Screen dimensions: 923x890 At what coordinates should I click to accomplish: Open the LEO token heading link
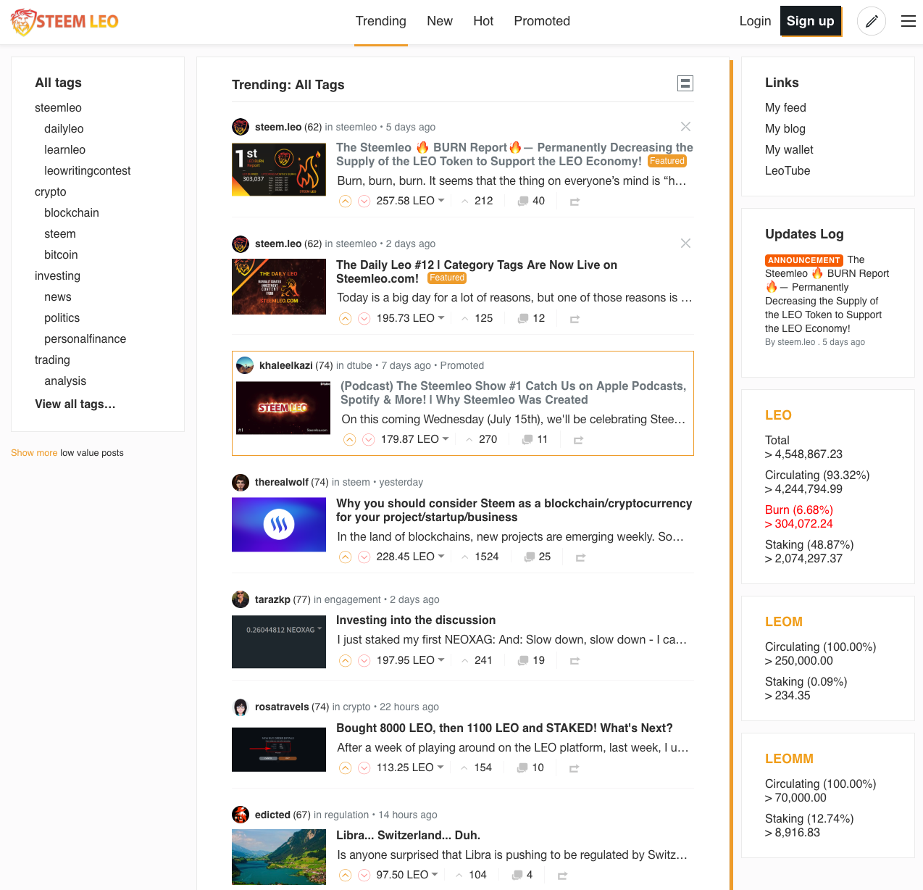778,415
